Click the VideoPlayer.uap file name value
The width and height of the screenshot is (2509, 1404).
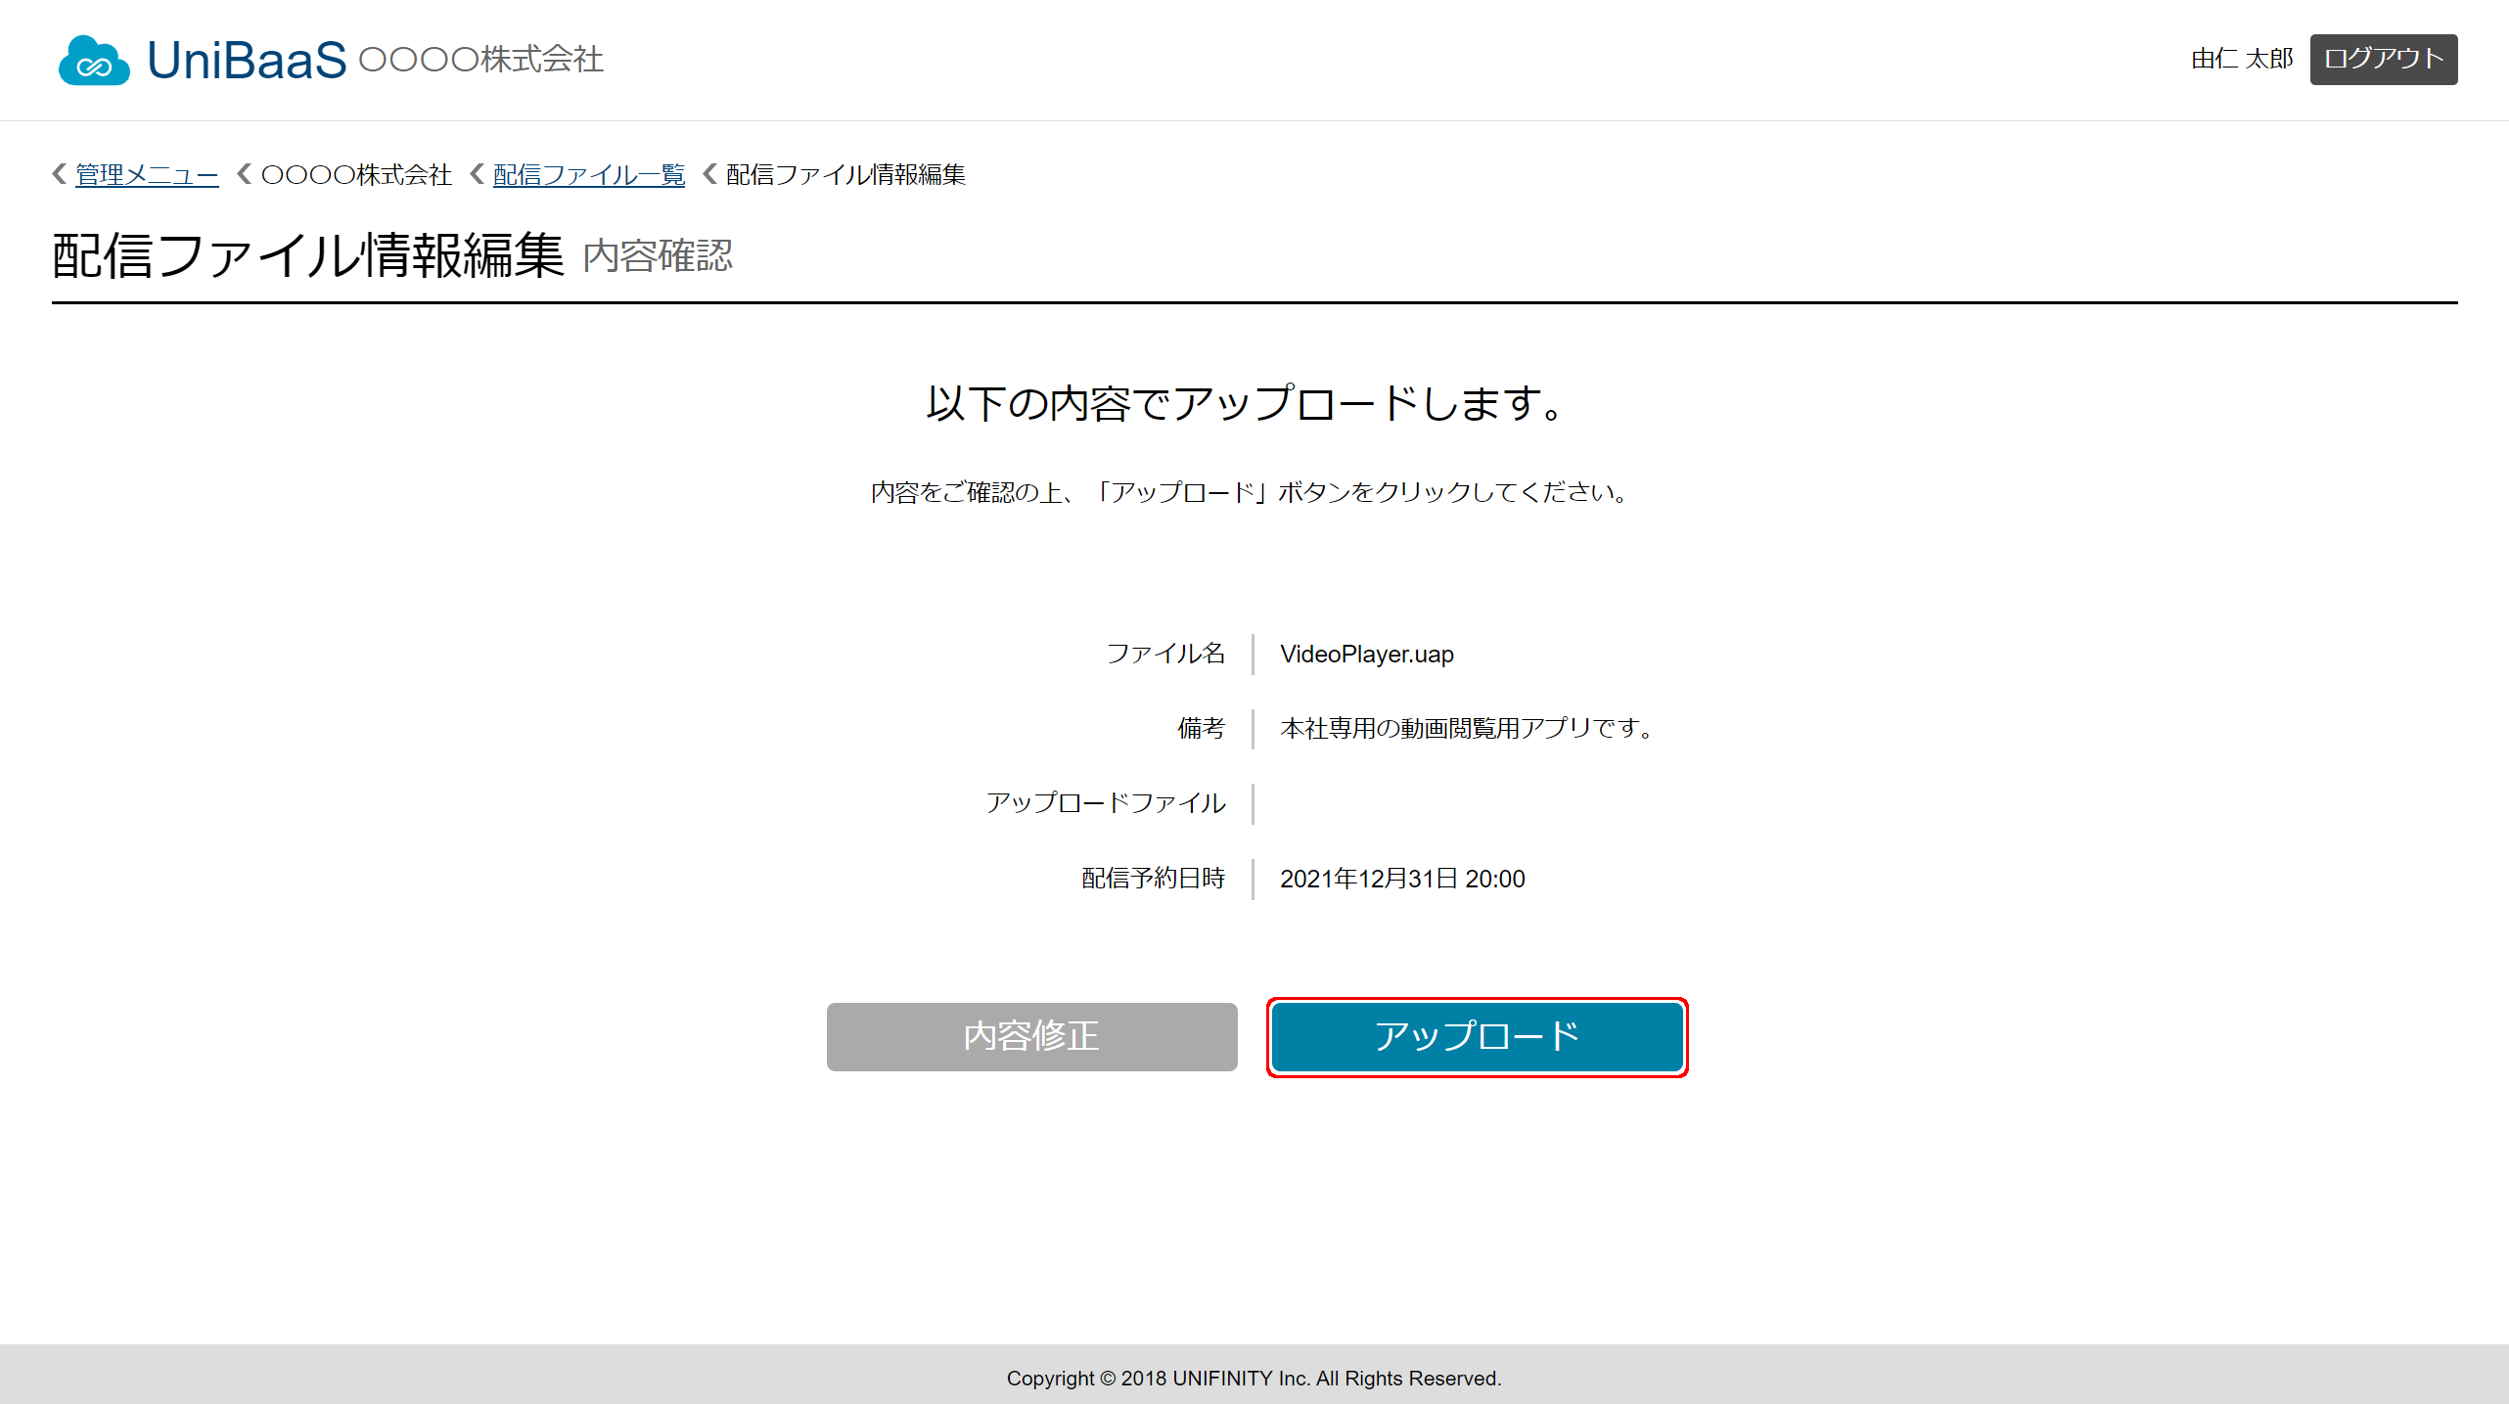tap(1367, 654)
